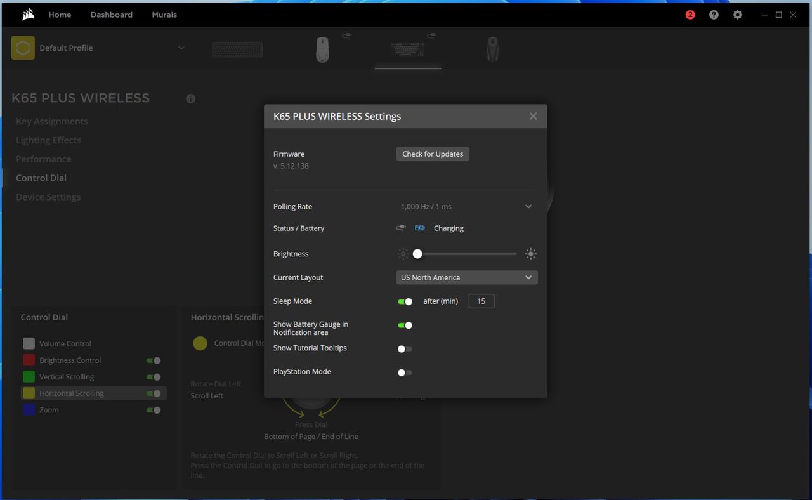Click the sleep minutes input field

tap(481, 301)
